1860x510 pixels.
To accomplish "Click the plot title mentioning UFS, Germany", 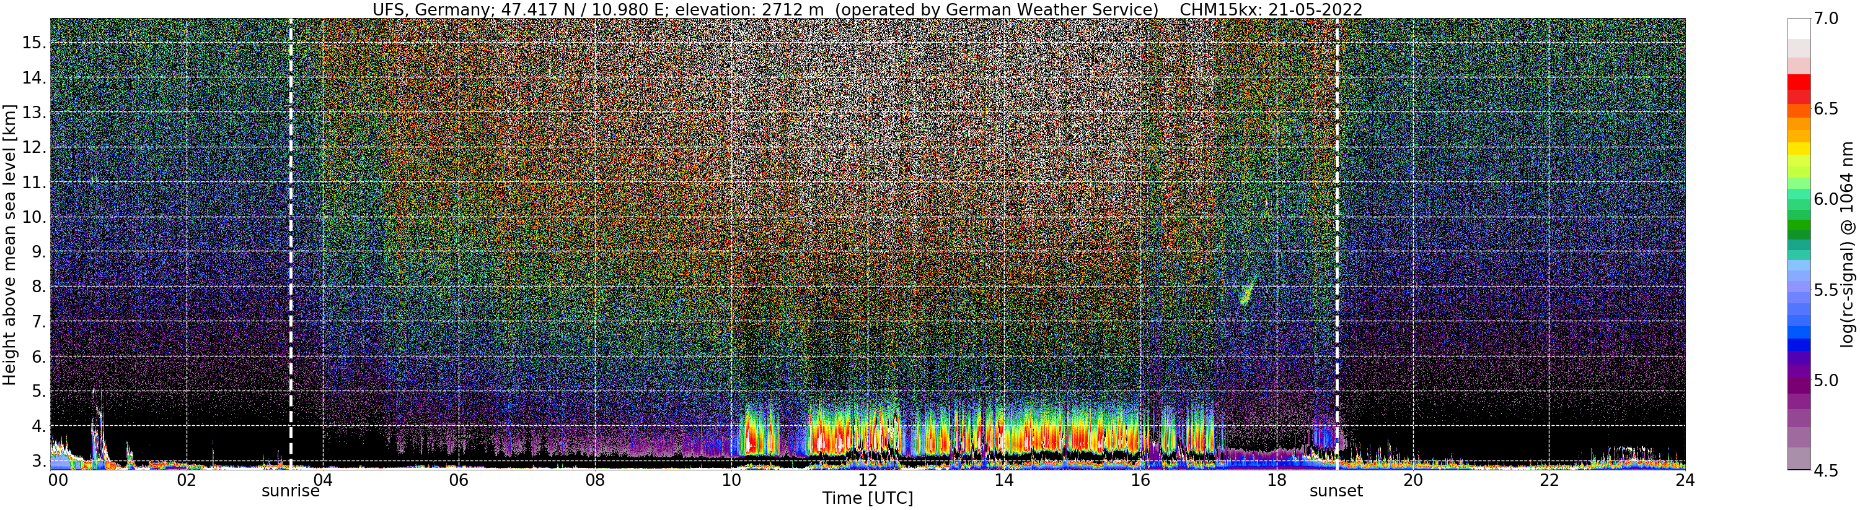I will (866, 9).
